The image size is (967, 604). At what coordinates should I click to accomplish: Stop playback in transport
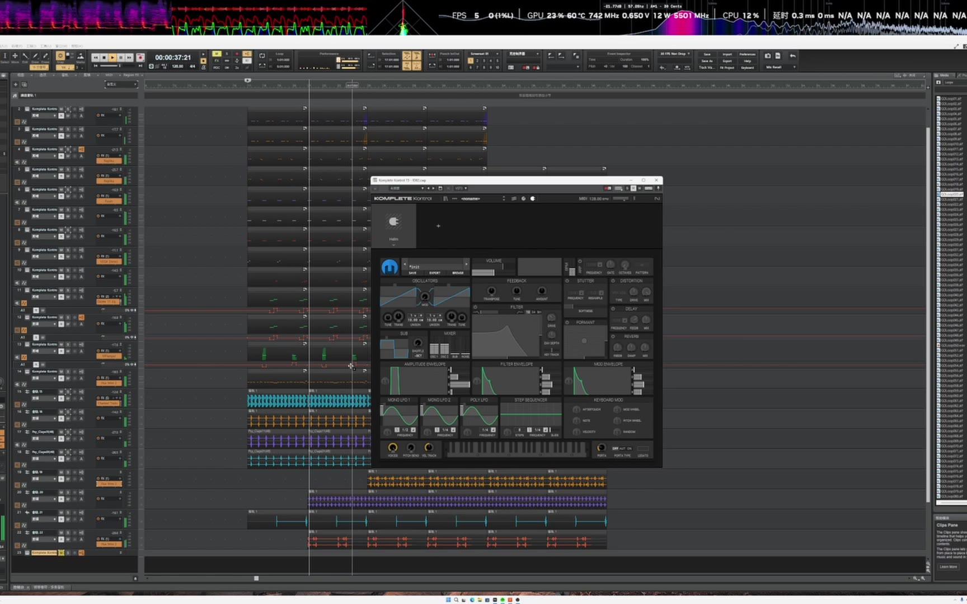(104, 58)
